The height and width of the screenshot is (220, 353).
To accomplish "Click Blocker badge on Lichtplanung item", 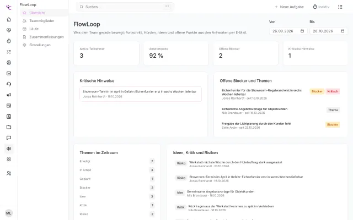I will click(x=333, y=125).
